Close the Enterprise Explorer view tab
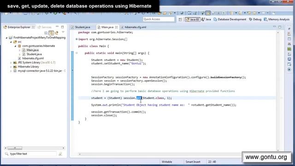 (33, 27)
